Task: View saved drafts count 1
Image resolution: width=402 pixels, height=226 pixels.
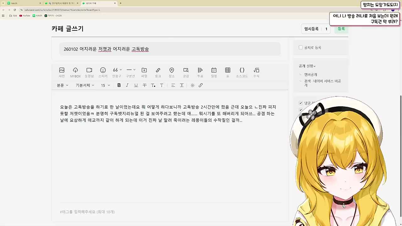Action: pyautogui.click(x=326, y=29)
